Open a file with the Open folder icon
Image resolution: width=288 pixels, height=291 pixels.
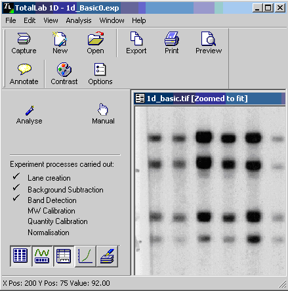96,39
